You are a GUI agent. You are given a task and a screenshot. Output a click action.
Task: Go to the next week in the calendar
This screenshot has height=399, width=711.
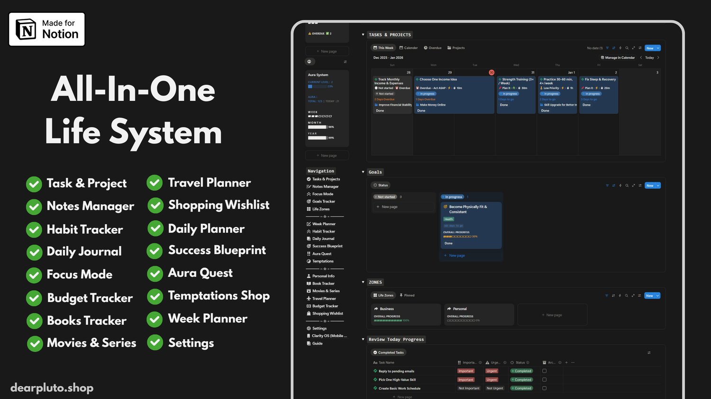(x=658, y=58)
